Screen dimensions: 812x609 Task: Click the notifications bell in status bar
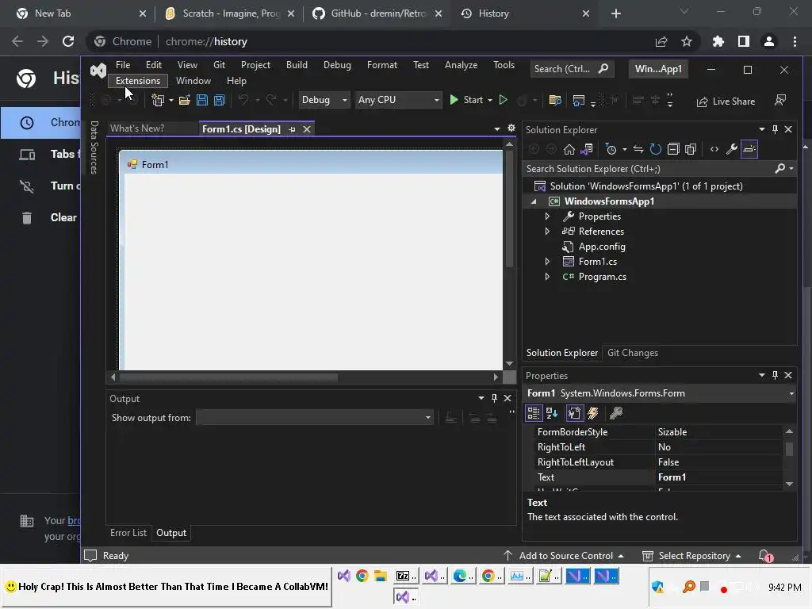765,556
